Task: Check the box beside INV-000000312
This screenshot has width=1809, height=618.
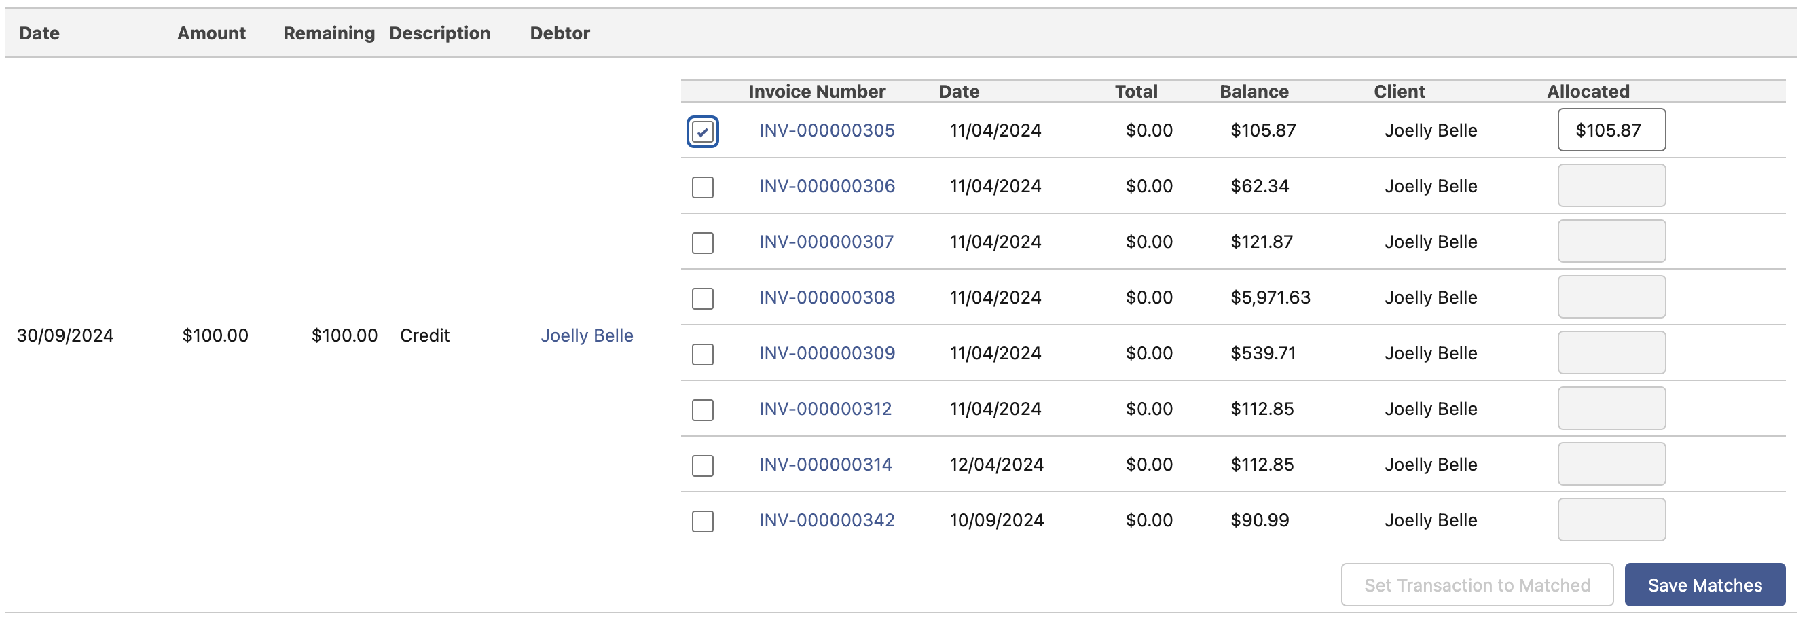Action: pyautogui.click(x=702, y=410)
